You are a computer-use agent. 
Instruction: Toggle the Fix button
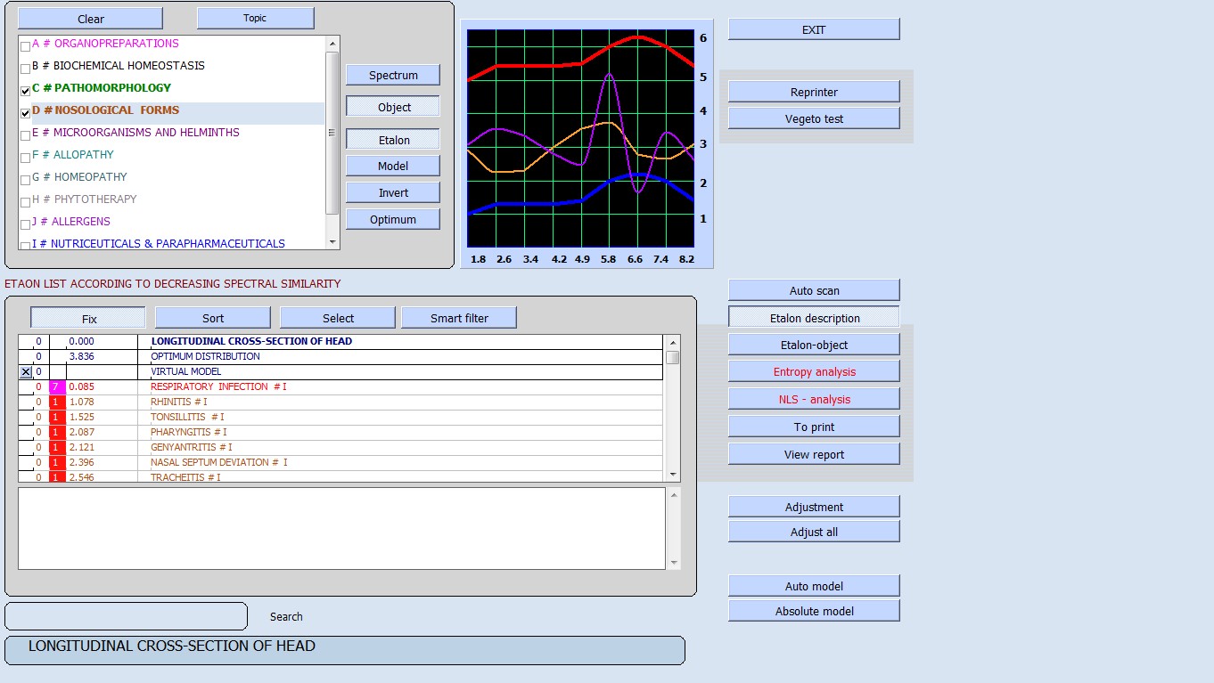88,318
